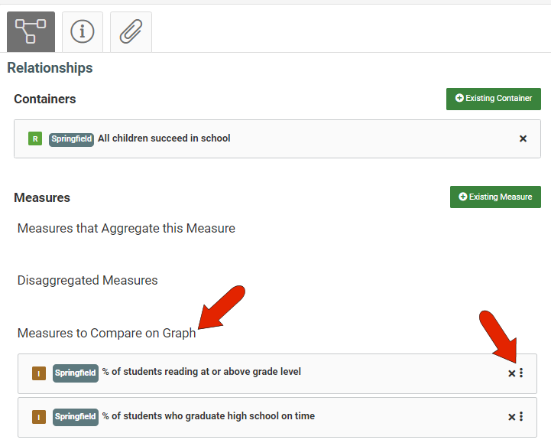The image size is (551, 443).
Task: Open options menu for graduation measure
Action: click(x=521, y=416)
